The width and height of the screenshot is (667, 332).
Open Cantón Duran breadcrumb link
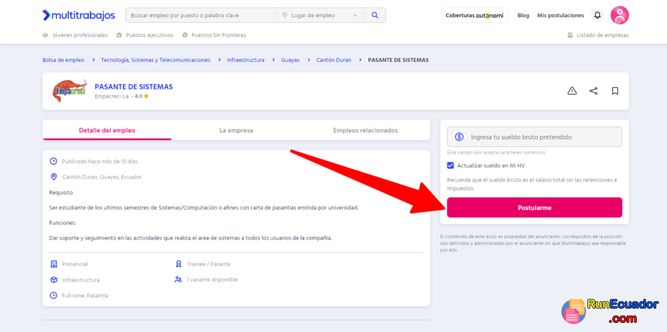[x=334, y=60]
